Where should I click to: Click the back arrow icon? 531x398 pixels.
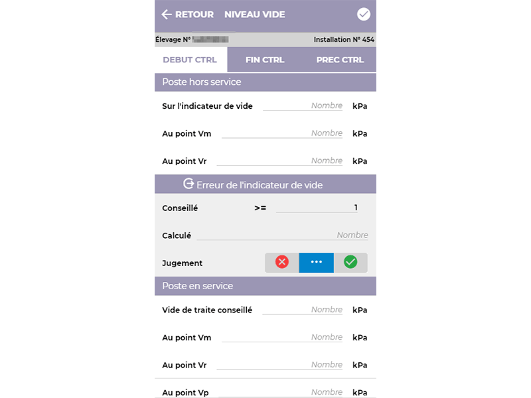coord(167,15)
